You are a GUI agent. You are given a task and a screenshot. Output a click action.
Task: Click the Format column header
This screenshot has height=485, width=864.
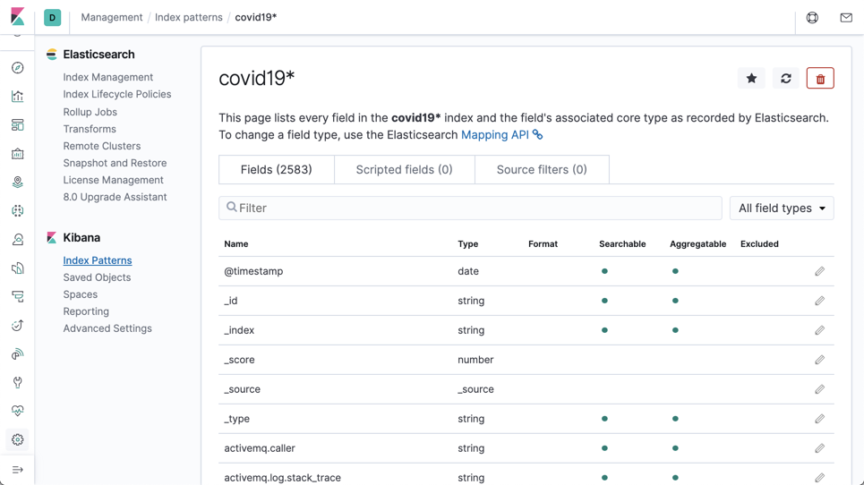click(543, 244)
